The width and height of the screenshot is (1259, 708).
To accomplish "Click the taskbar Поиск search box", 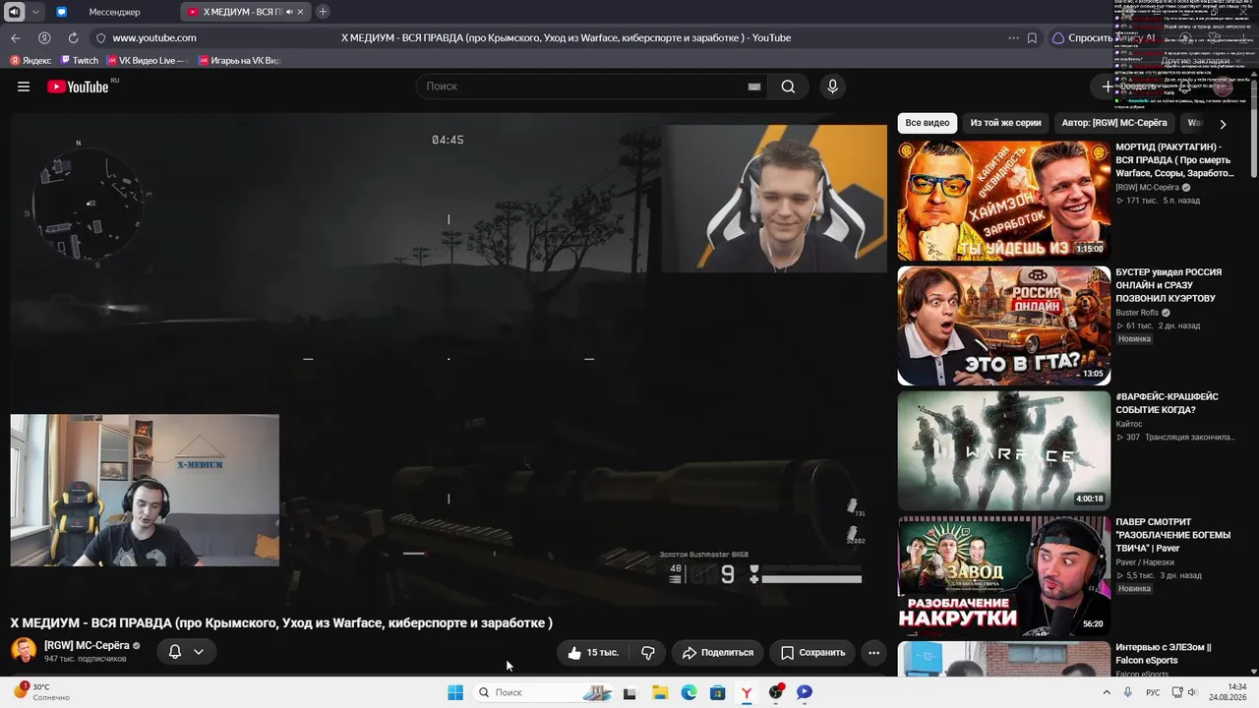I will pyautogui.click(x=543, y=692).
